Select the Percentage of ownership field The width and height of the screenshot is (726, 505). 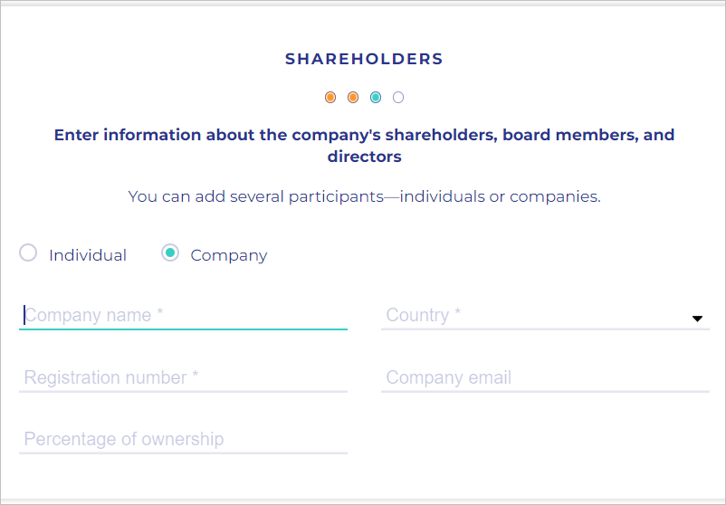[x=183, y=439]
